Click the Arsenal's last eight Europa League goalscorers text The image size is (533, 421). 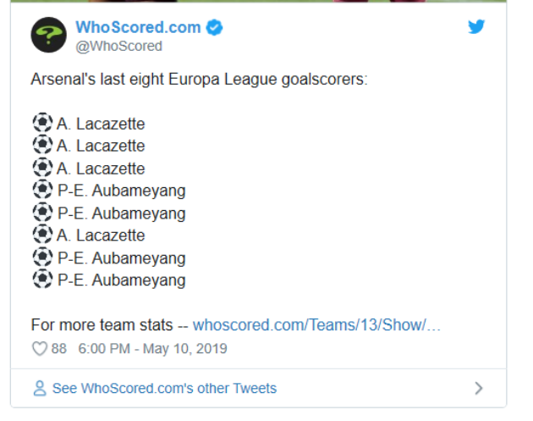click(199, 80)
